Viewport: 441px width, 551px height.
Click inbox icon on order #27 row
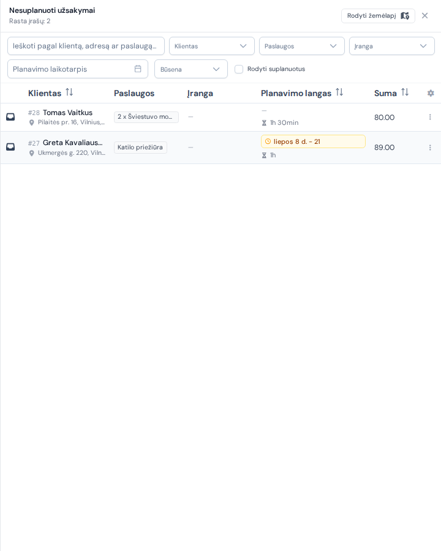(x=10, y=147)
